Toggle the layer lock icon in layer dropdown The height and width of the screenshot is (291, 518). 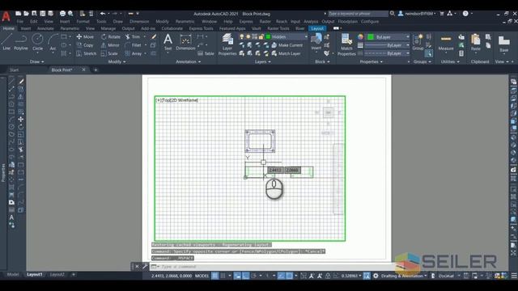(261, 37)
